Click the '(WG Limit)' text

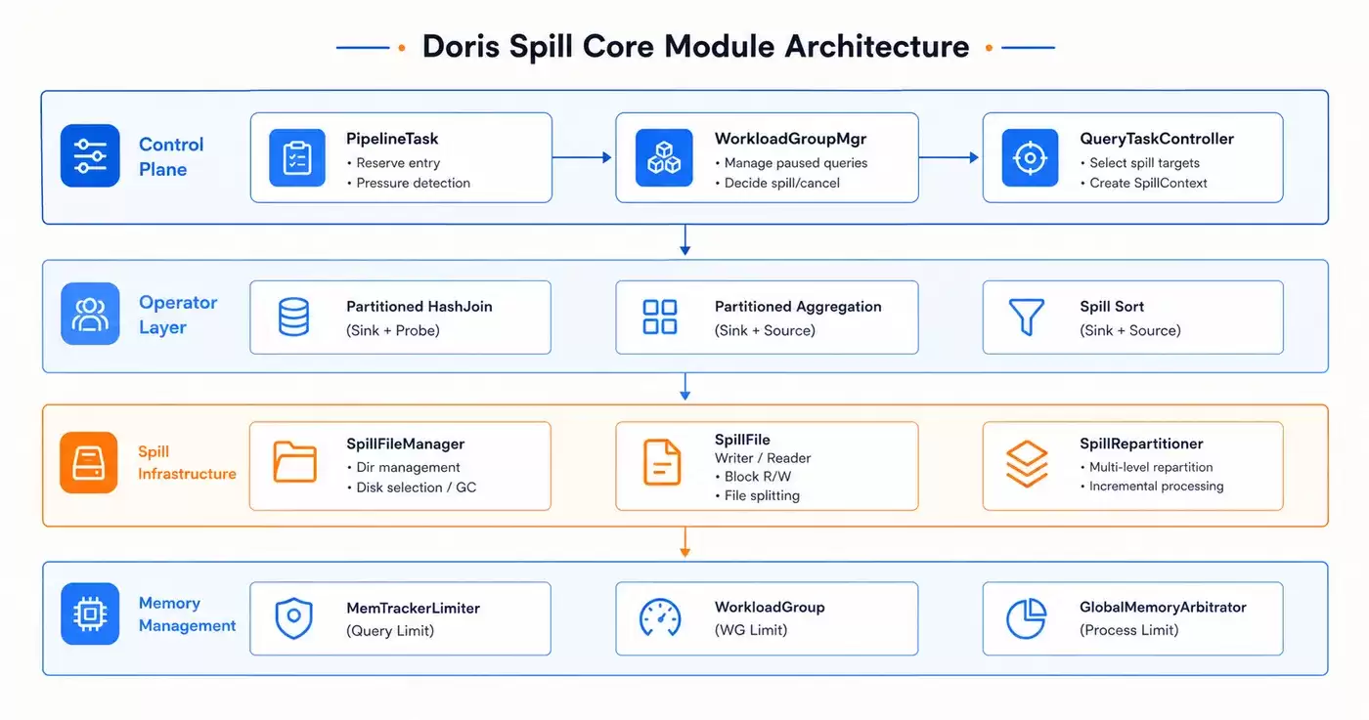[x=751, y=630]
